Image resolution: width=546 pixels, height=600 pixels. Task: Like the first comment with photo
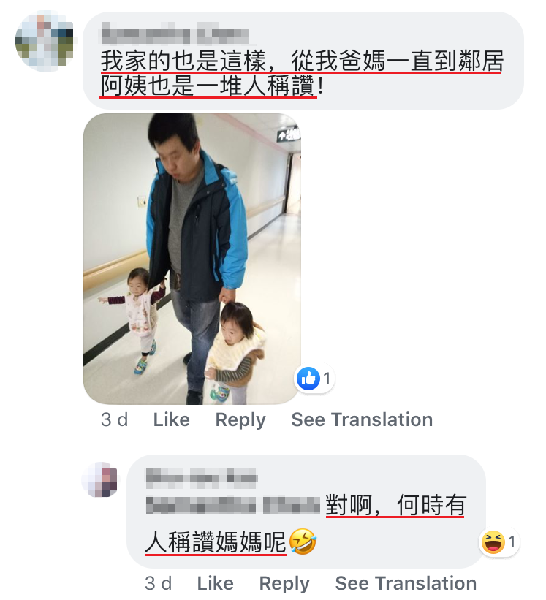172,419
